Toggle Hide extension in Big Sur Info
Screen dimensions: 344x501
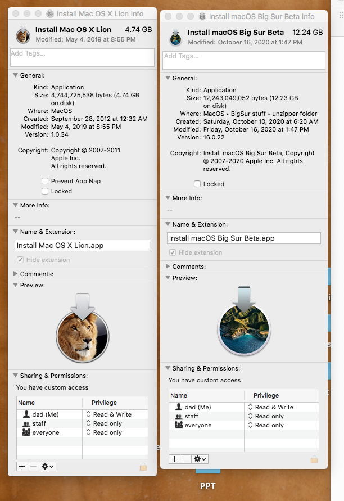(x=173, y=252)
